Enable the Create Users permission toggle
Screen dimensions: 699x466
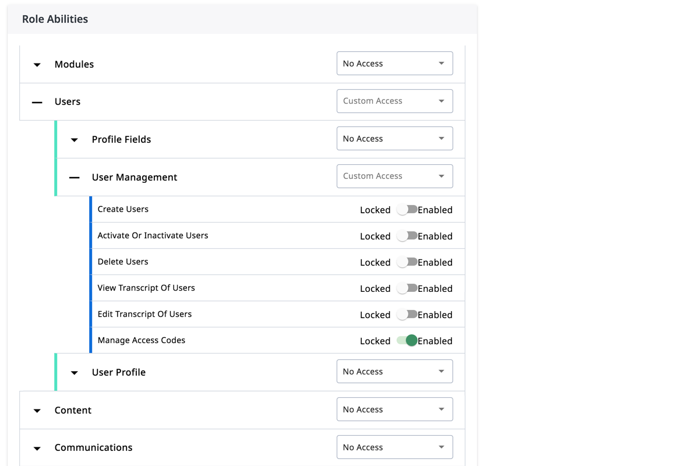click(408, 210)
